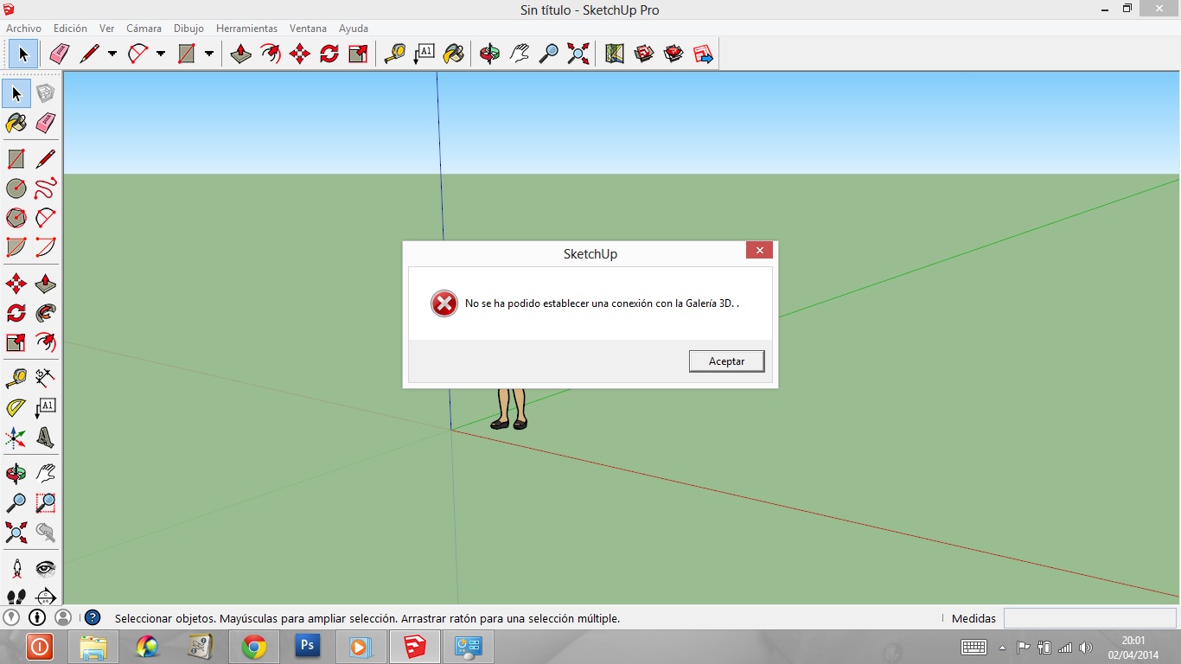The width and height of the screenshot is (1181, 664).
Task: Choose the 3D Text tool in the left palette
Action: click(x=46, y=437)
